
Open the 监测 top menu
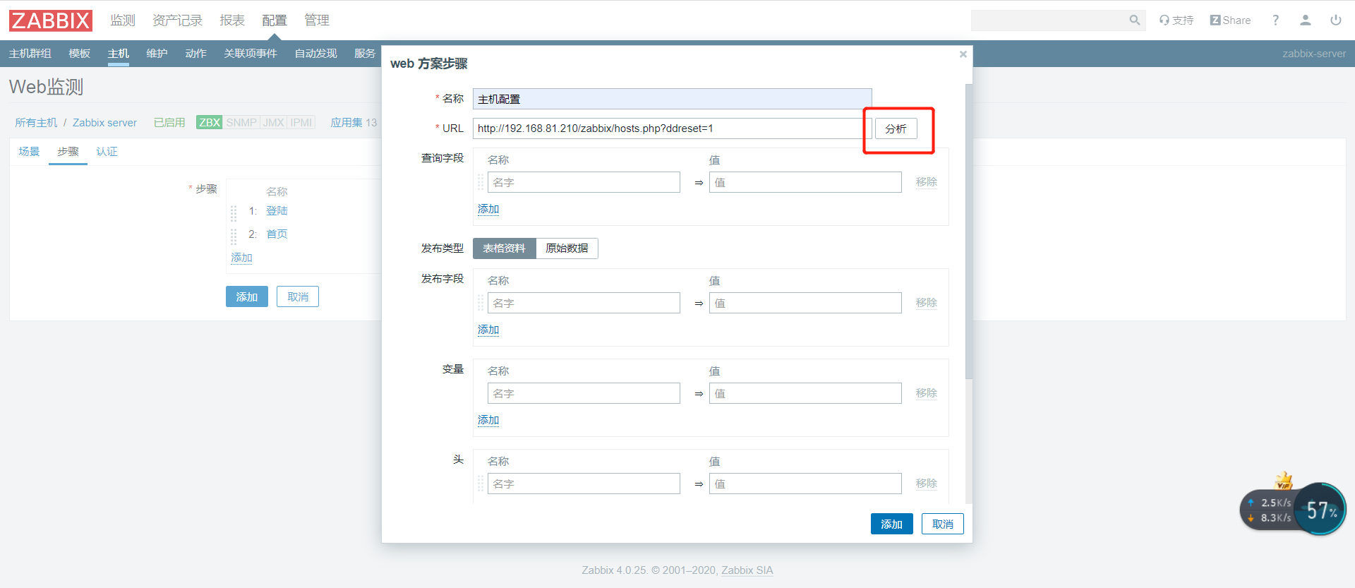click(x=123, y=20)
